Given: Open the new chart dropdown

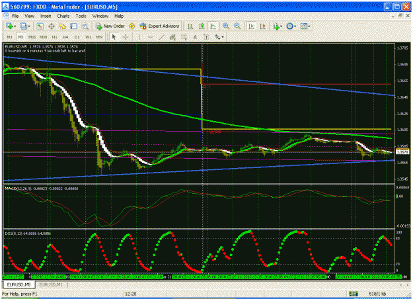Looking at the screenshot, I should click(x=11, y=26).
